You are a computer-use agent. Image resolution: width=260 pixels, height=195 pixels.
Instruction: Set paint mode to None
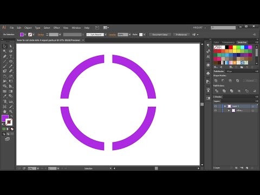coord(12,129)
